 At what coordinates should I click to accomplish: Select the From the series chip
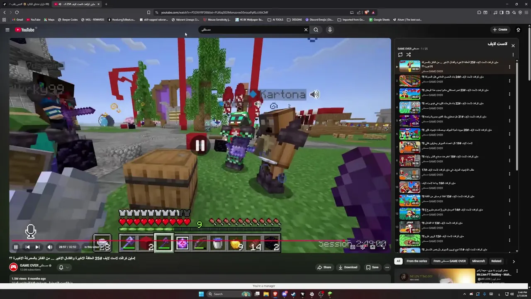pos(417,261)
